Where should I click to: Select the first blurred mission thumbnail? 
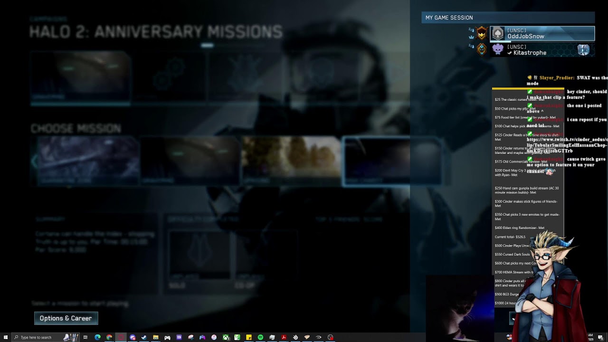tap(88, 161)
